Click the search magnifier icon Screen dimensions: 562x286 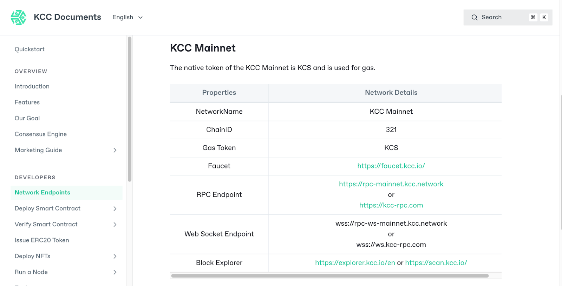pyautogui.click(x=474, y=18)
